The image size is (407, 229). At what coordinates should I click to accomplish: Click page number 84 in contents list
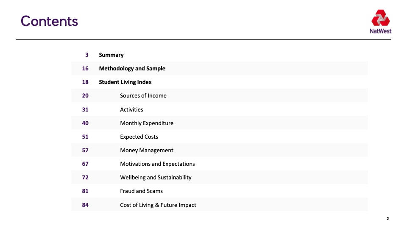(85, 205)
